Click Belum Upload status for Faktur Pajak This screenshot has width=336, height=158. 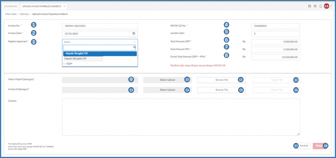pyautogui.click(x=167, y=80)
